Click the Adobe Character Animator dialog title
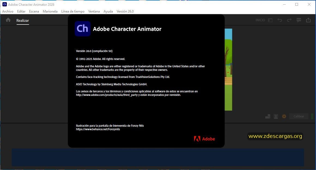Viewport: 316px width, 170px height. tap(127, 29)
